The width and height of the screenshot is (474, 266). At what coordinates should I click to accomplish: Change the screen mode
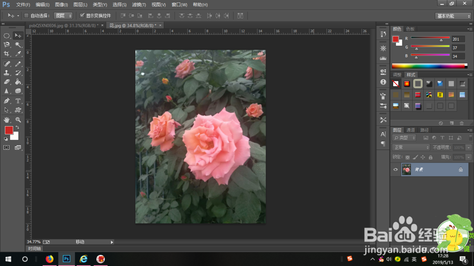(x=18, y=148)
